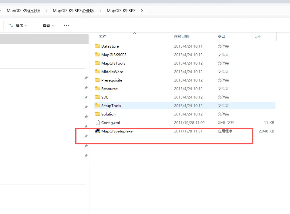This screenshot has width=290, height=214.
Task: Click the 2011/10/28 11:02 date cell
Action: (189, 123)
